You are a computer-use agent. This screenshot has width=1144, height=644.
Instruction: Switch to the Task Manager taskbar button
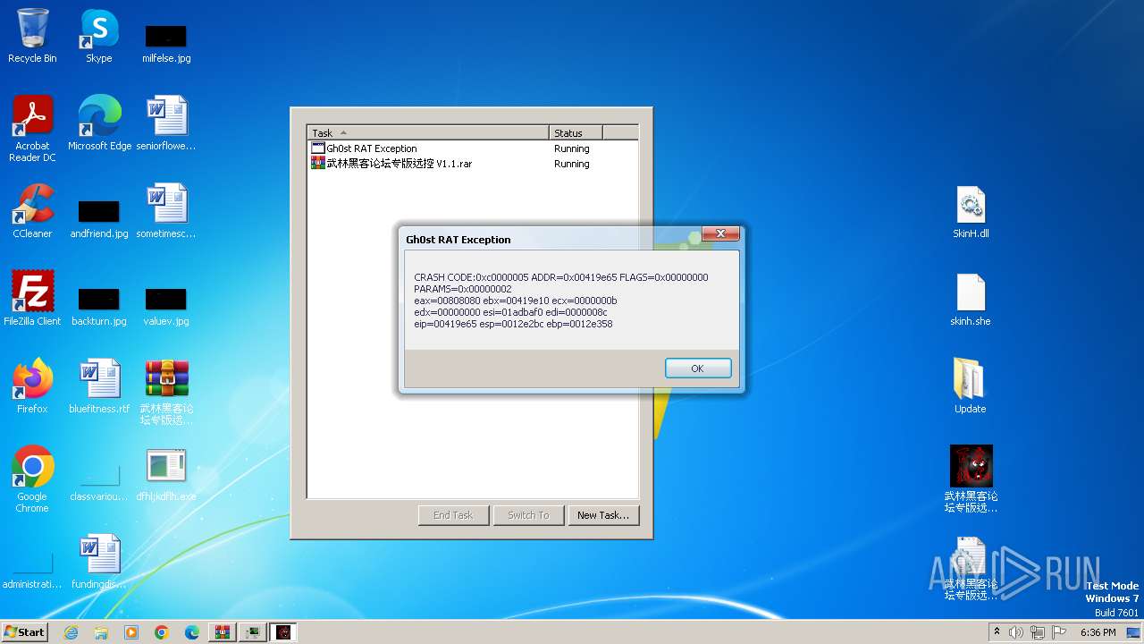pyautogui.click(x=253, y=632)
